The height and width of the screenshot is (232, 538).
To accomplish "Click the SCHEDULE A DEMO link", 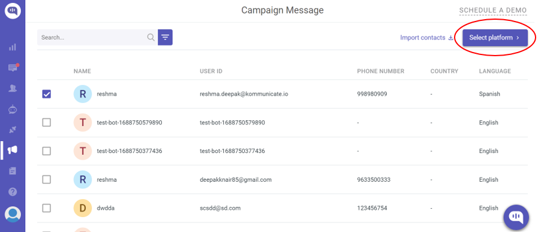I will pos(492,10).
